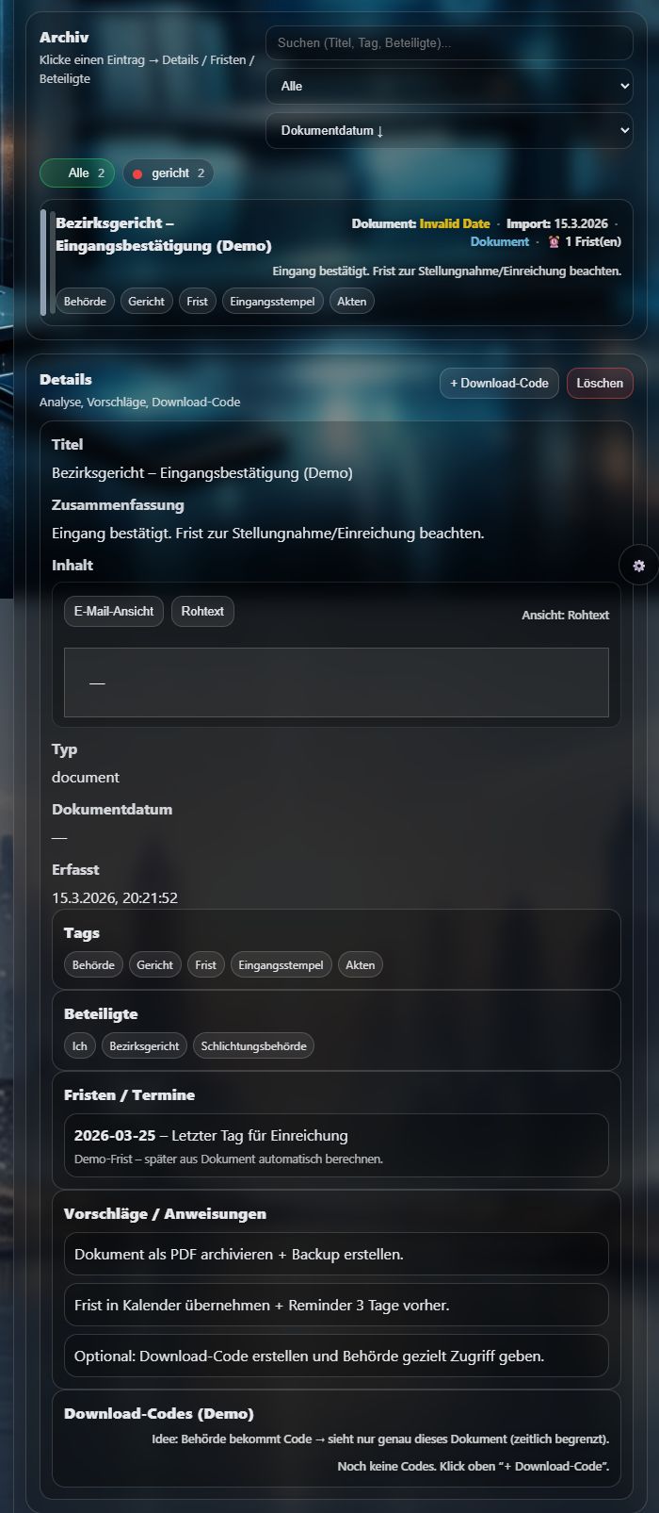Click the 2026-03-25 deadline entry
Image resolution: width=659 pixels, height=1513 pixels.
click(x=336, y=1145)
